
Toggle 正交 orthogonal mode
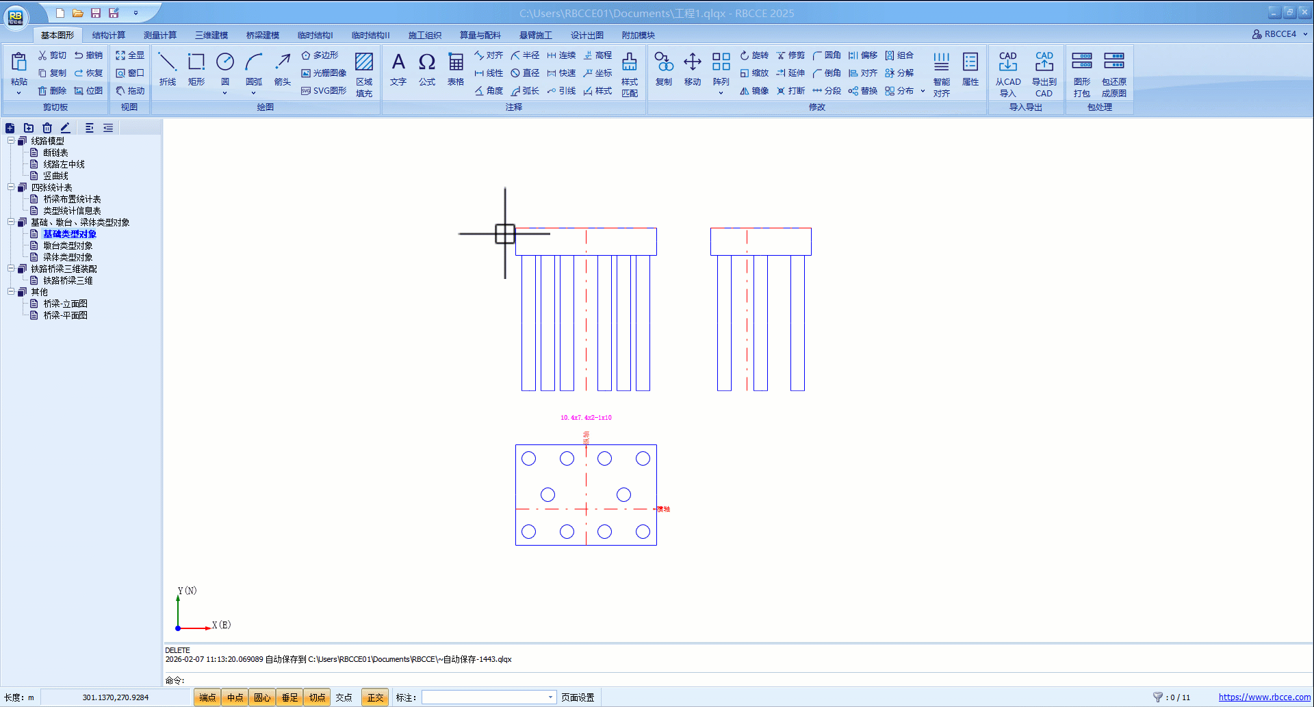(375, 697)
